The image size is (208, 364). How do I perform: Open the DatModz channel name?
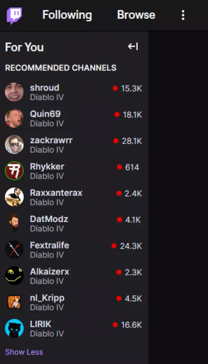click(x=49, y=219)
